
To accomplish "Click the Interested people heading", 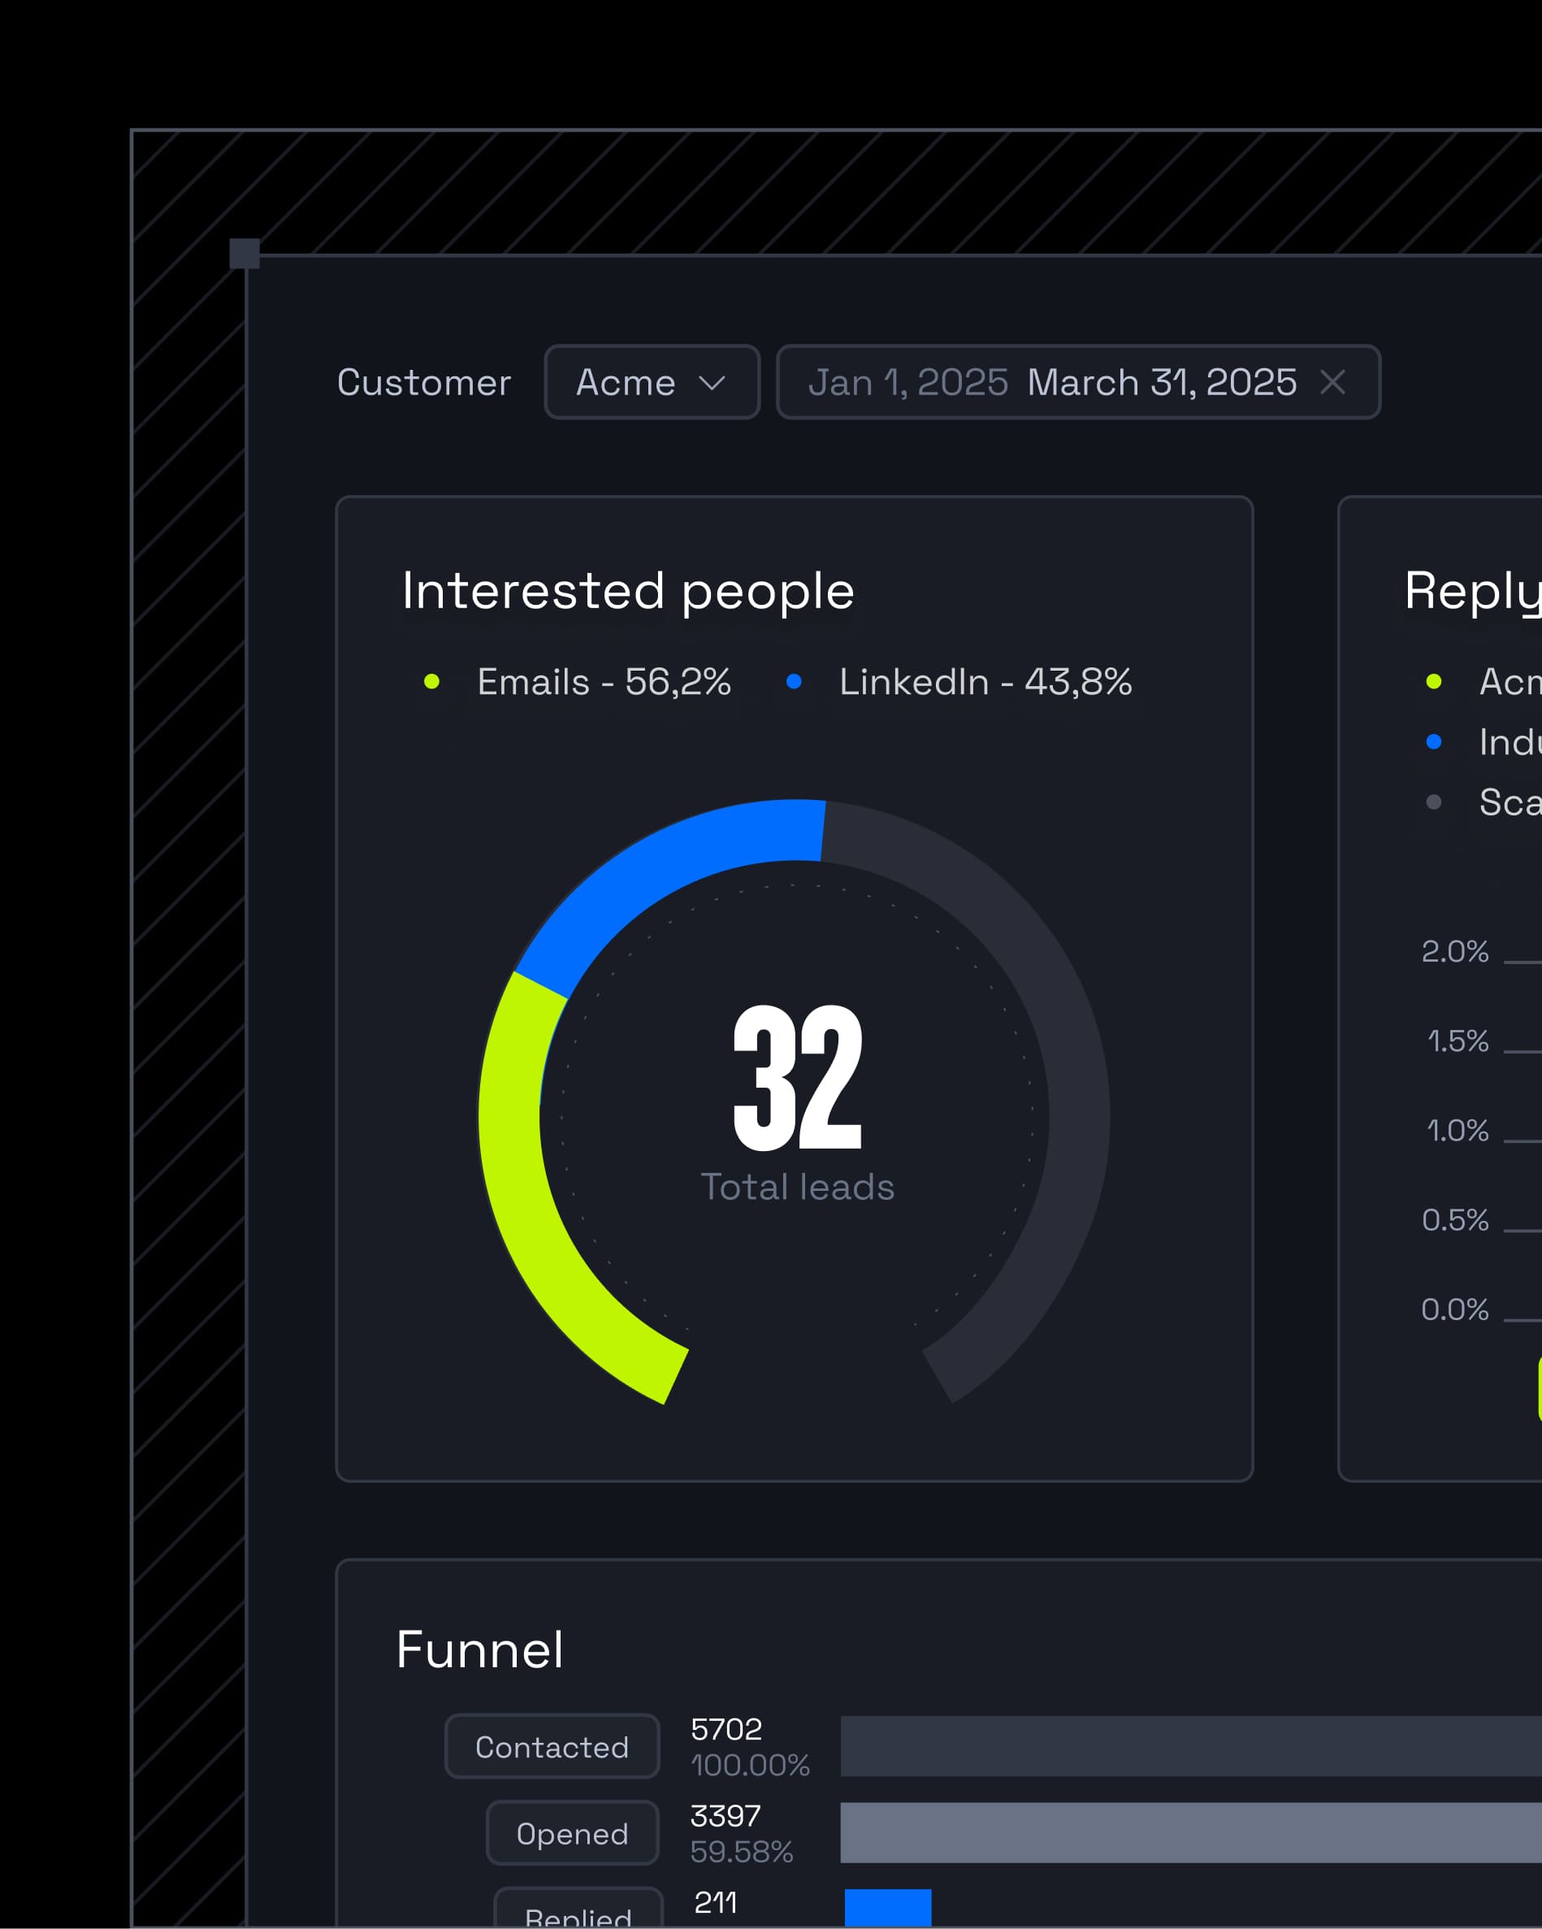I will pos(628,593).
